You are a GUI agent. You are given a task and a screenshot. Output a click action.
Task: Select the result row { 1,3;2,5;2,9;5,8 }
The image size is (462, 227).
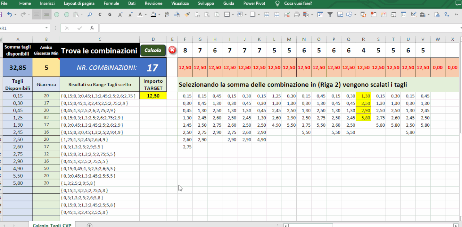(100, 183)
